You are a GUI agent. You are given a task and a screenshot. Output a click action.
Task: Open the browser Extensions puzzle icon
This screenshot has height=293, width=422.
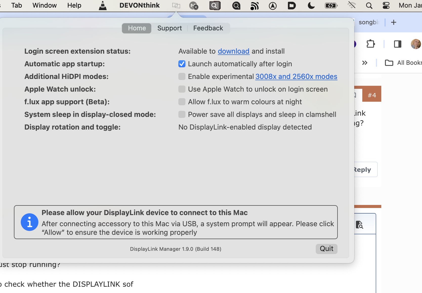[371, 44]
